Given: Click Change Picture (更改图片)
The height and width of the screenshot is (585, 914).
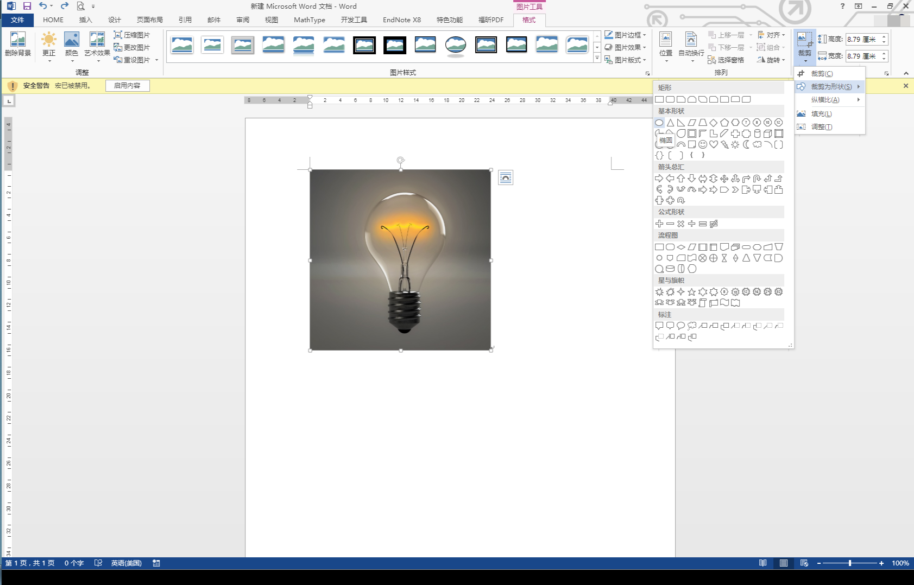Looking at the screenshot, I should coord(132,47).
